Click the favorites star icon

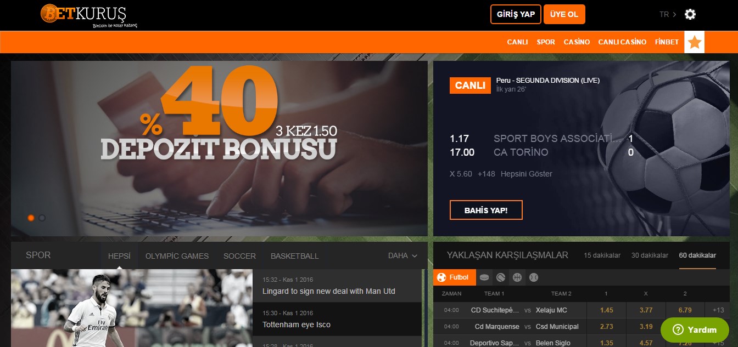pos(694,42)
